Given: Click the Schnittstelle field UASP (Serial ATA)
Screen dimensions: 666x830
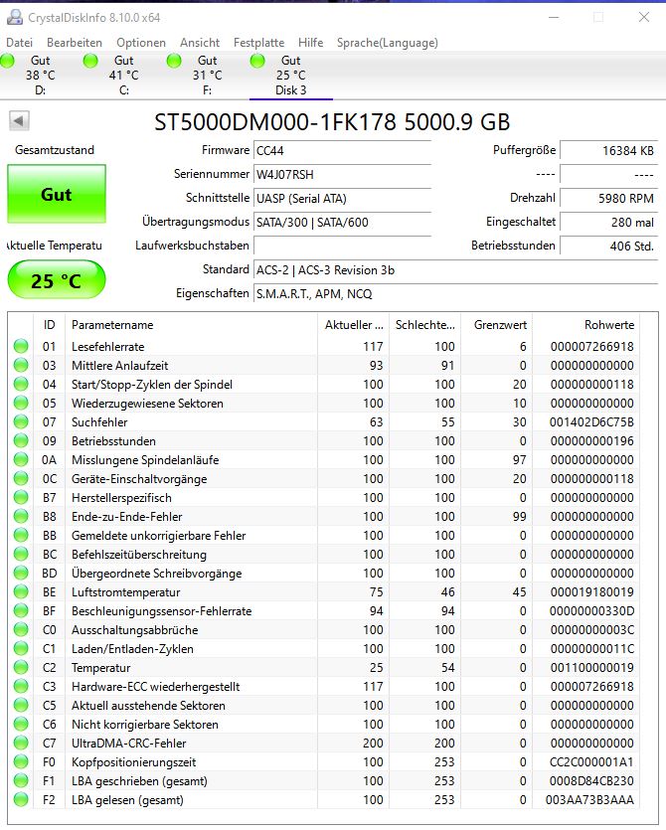Looking at the screenshot, I should point(342,198).
